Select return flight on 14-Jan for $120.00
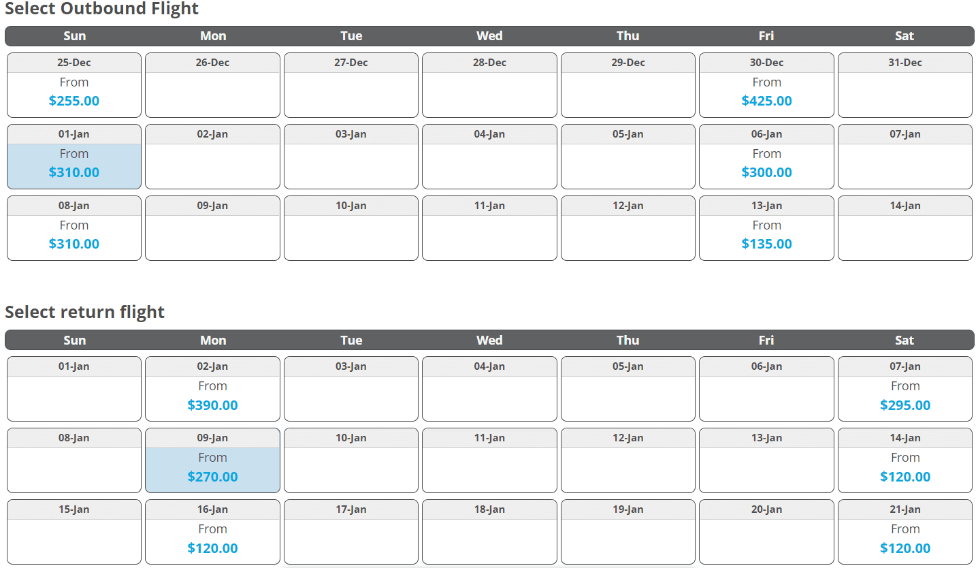The image size is (978, 568). (904, 469)
